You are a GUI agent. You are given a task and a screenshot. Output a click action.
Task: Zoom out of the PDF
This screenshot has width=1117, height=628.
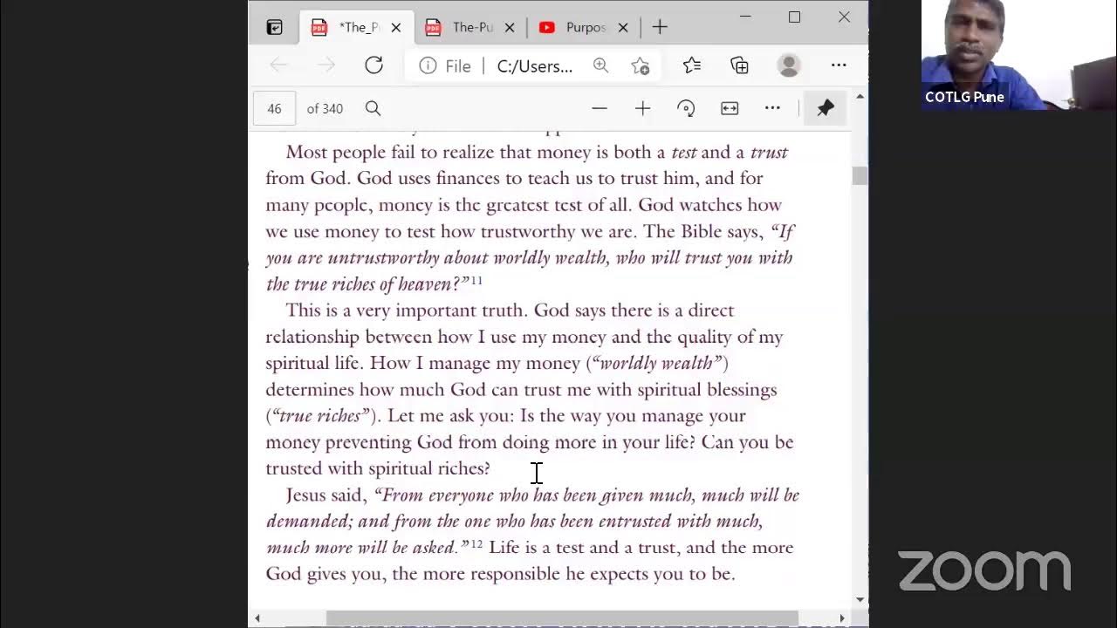point(599,108)
